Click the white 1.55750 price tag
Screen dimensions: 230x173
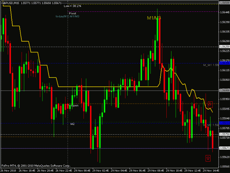coord(224,134)
